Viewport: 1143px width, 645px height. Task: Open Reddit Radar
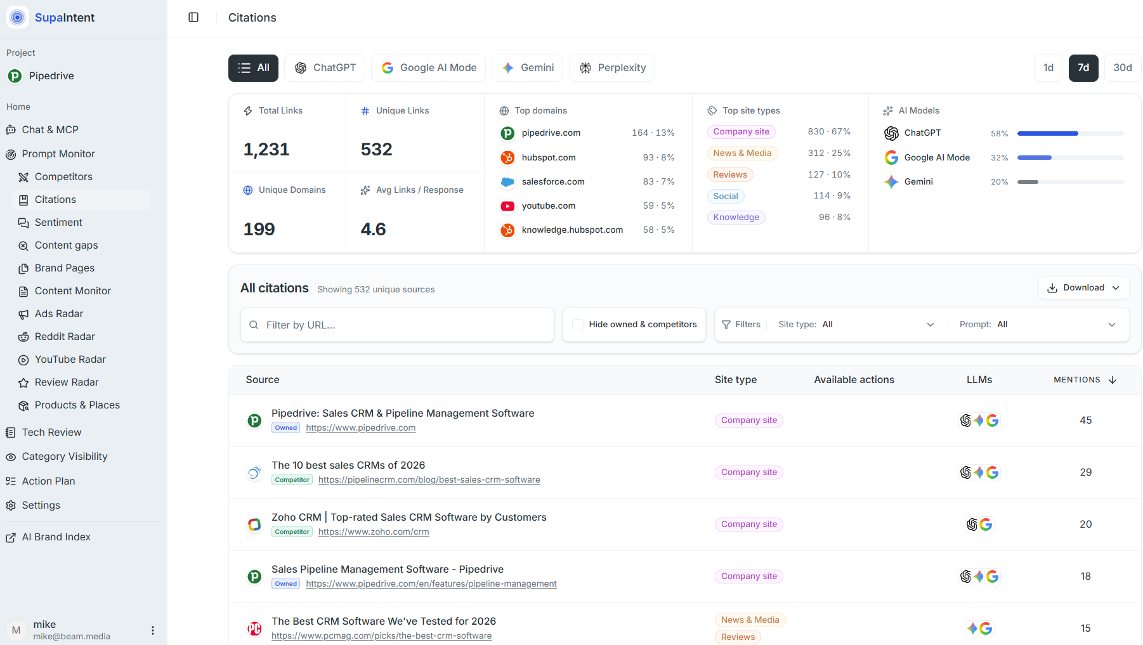coord(65,336)
